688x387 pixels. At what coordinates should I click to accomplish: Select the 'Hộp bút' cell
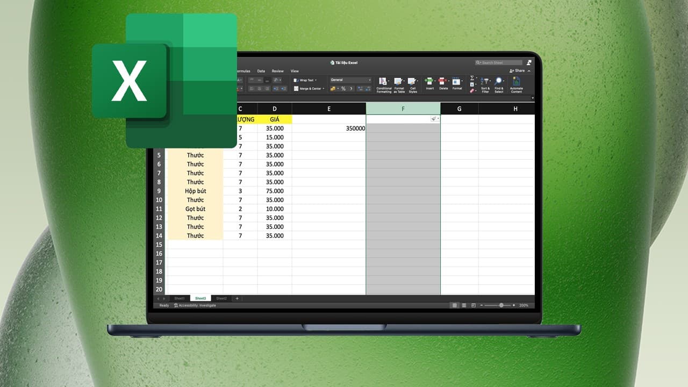[x=196, y=191]
